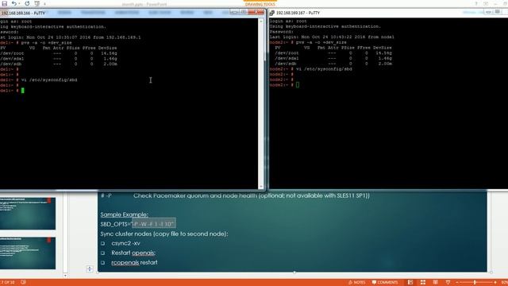The image size is (508, 286).
Task: Click the cursor prompt in right node2 terminal
Action: click(298, 85)
